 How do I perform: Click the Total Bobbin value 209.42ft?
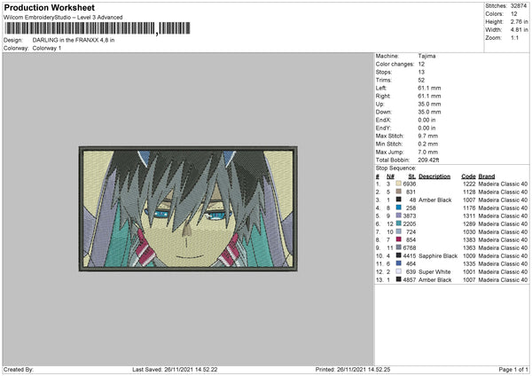click(x=428, y=161)
